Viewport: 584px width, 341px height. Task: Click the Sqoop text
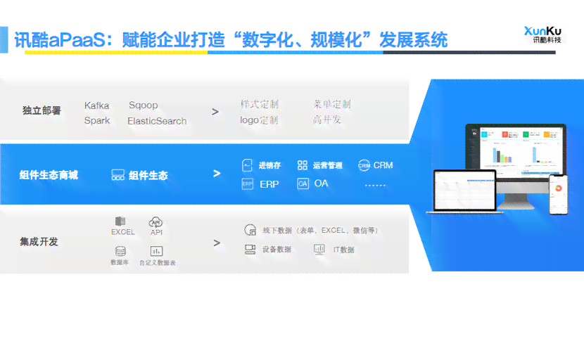pyautogui.click(x=144, y=105)
